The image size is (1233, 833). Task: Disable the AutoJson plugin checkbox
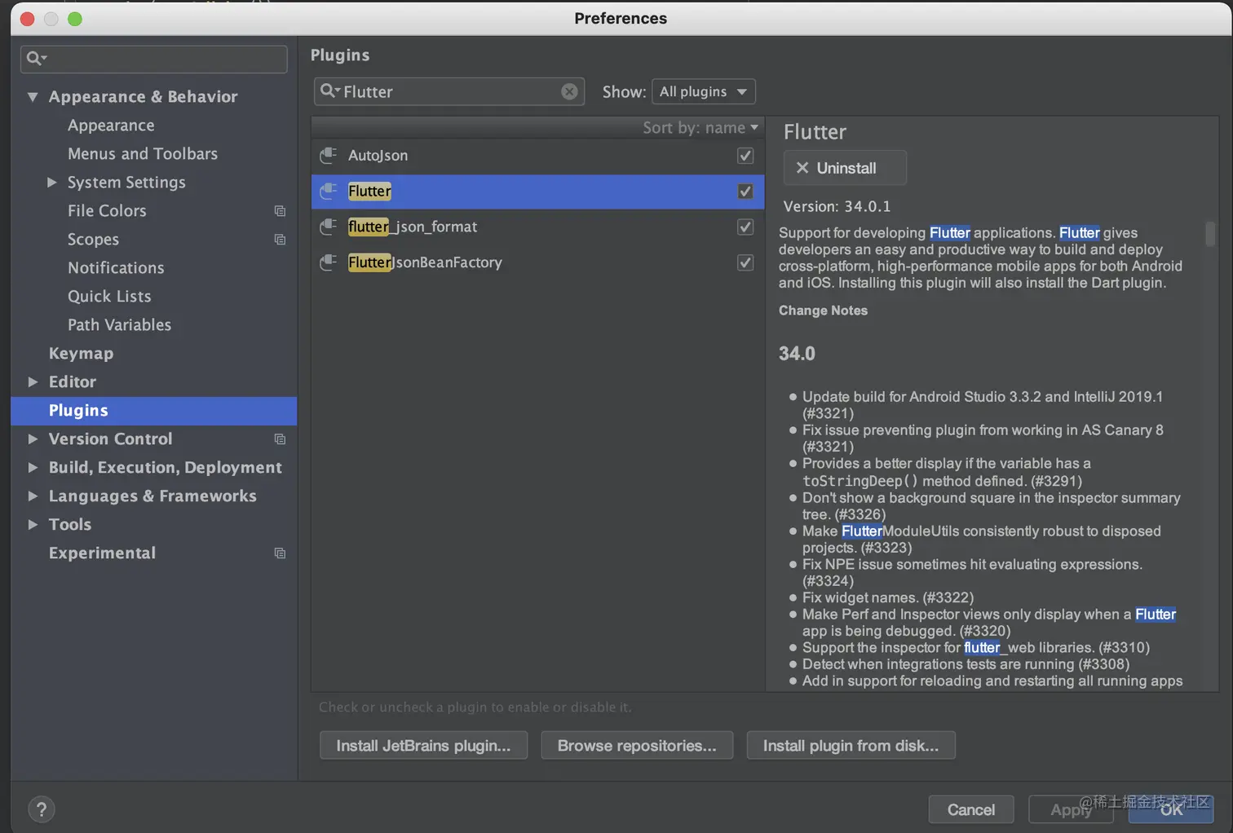point(745,156)
